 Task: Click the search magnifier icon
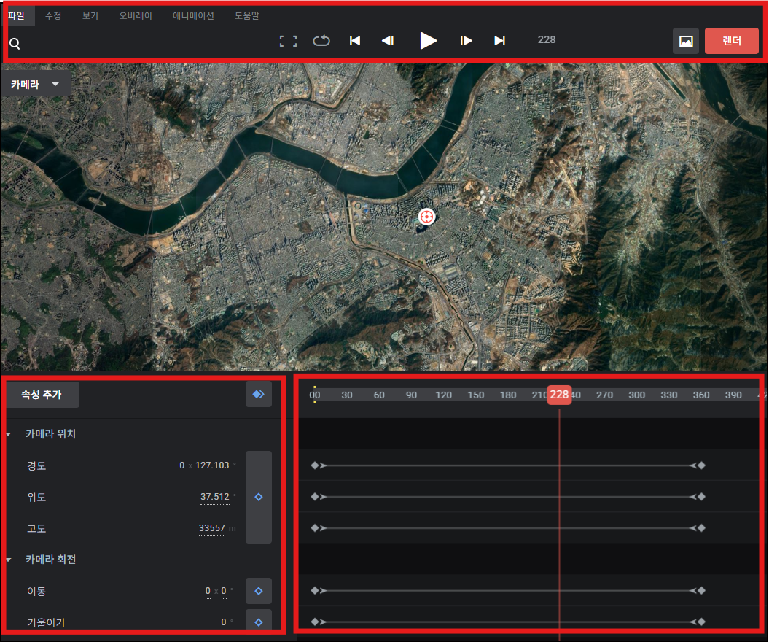(x=15, y=44)
